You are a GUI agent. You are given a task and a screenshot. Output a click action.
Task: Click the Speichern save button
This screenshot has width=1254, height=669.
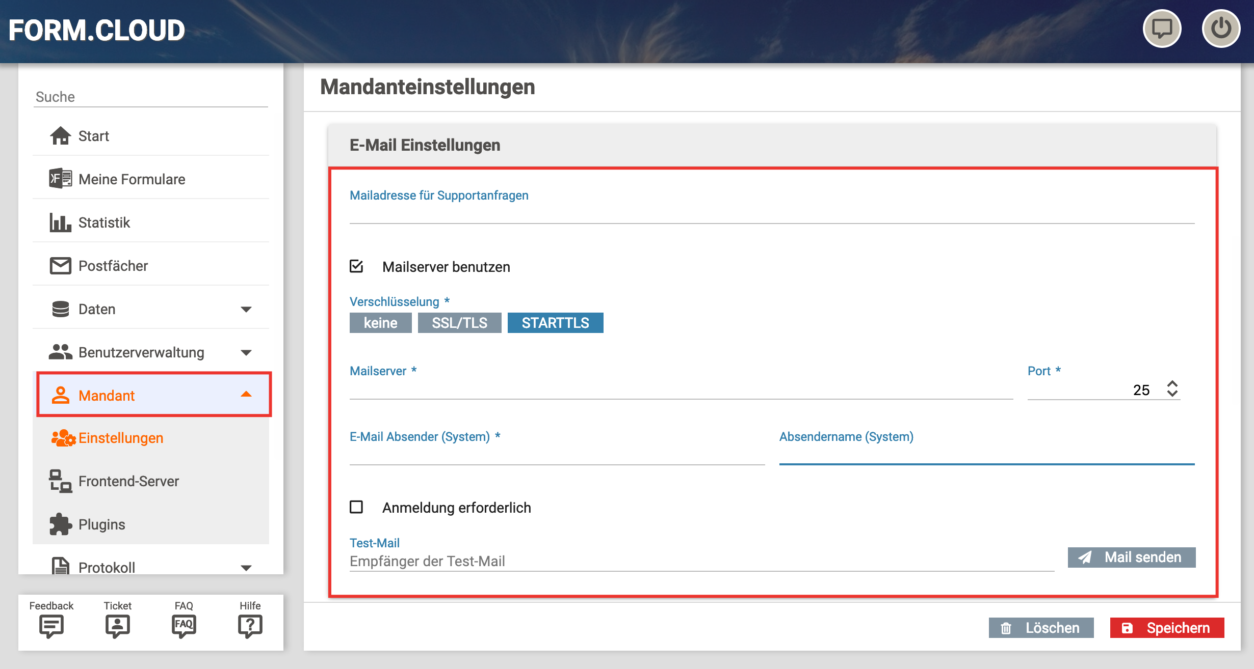(x=1167, y=628)
